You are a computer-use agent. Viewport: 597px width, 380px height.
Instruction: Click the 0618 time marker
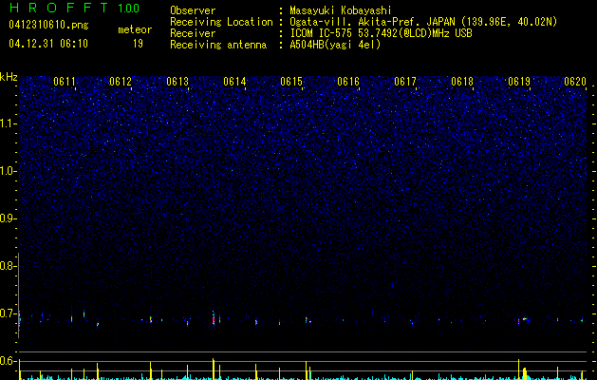pos(462,82)
